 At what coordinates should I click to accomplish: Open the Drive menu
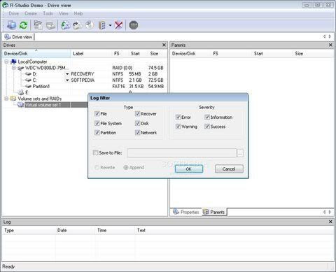click(13, 13)
